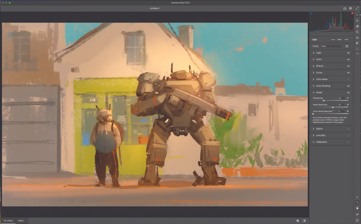Click the arrow next to Sharpening value
This screenshot has width=361, height=224.
[x=348, y=98]
